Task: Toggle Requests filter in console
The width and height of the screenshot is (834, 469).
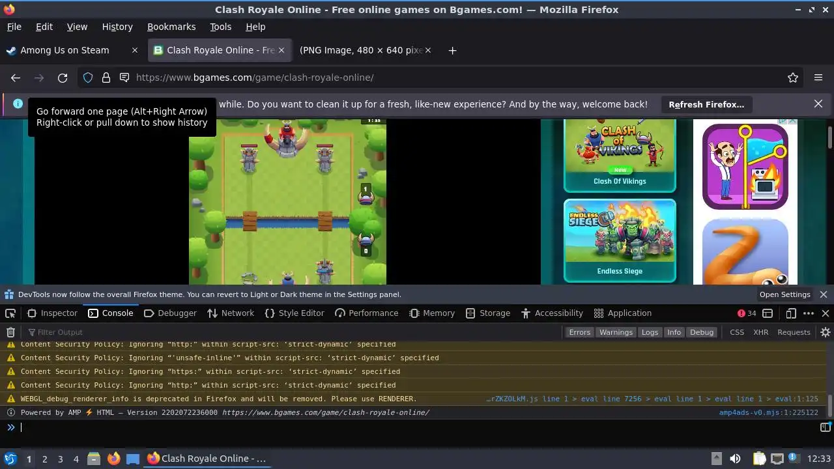Action: (x=794, y=332)
